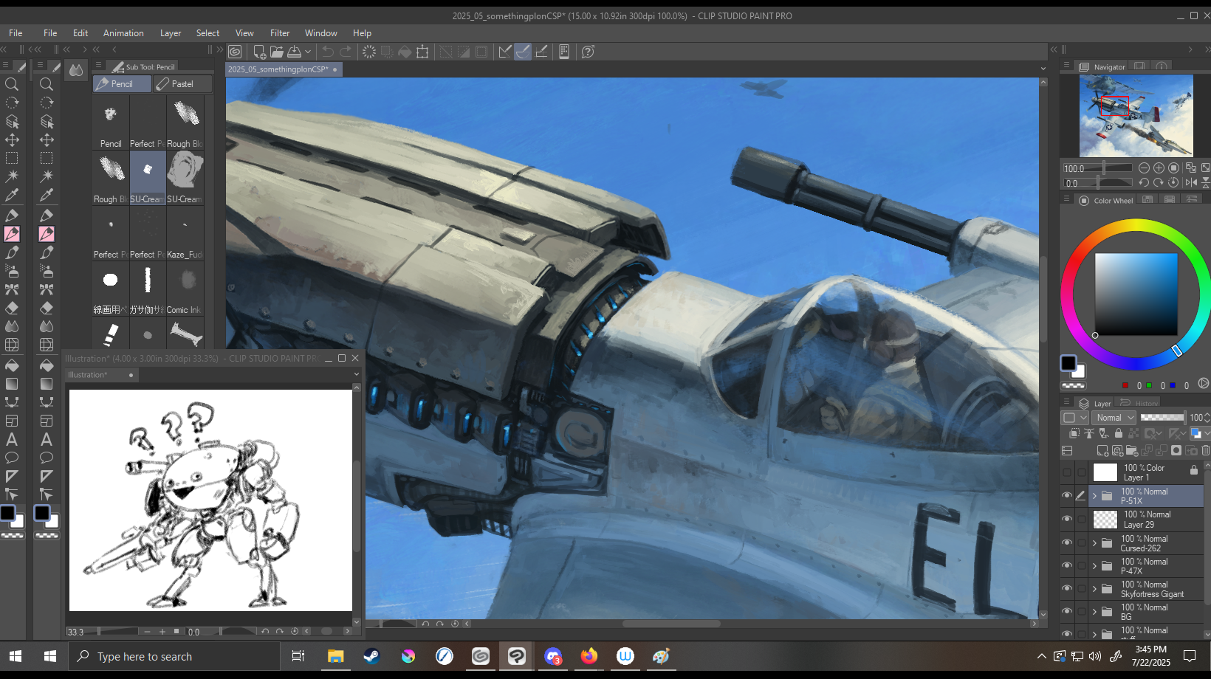Switch to the Pastel sub tool group
The height and width of the screenshot is (679, 1211).
[183, 84]
